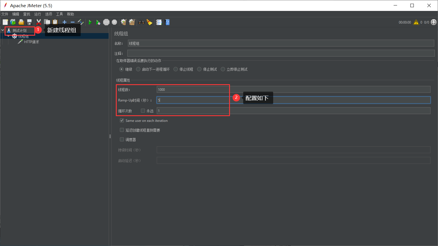
Task: Select the 继续 radio button
Action: (121, 69)
